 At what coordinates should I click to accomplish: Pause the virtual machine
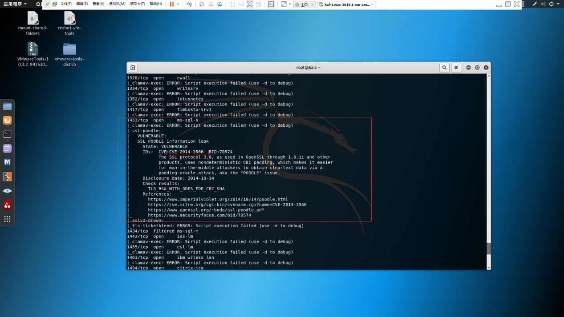point(171,4)
